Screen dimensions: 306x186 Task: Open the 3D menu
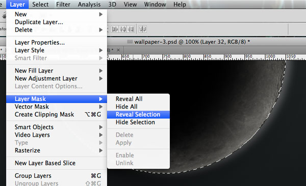point(112,4)
